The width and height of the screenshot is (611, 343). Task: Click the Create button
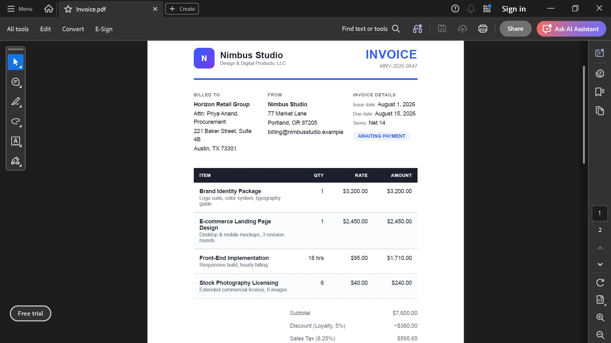tap(182, 9)
